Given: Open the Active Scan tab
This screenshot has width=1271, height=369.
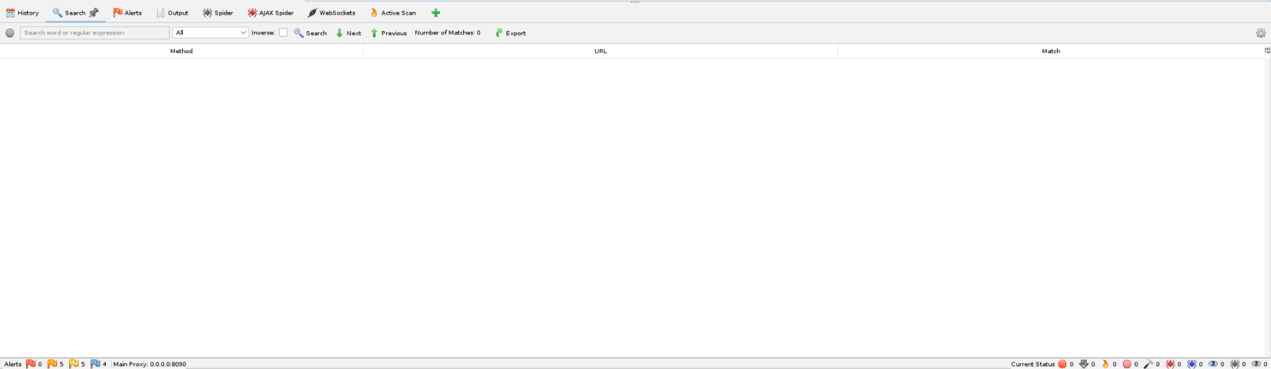Looking at the screenshot, I should click(393, 13).
